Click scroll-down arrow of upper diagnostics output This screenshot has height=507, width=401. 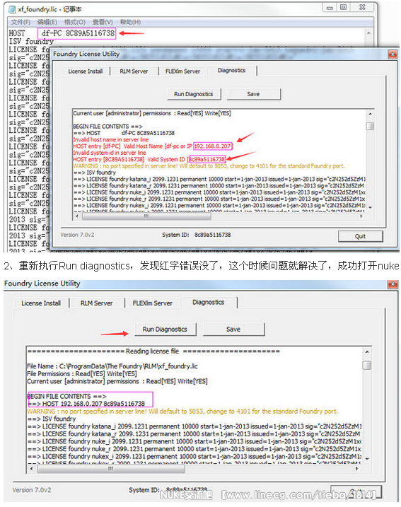coord(370,208)
